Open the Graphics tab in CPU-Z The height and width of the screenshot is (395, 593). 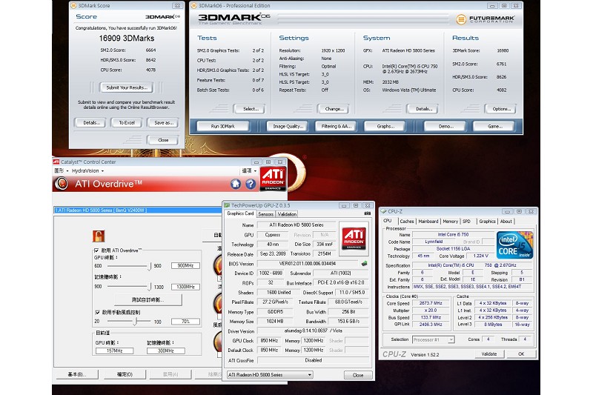(x=487, y=222)
